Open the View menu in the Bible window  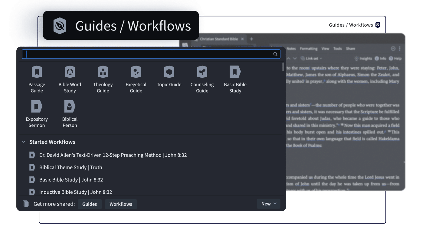point(325,49)
